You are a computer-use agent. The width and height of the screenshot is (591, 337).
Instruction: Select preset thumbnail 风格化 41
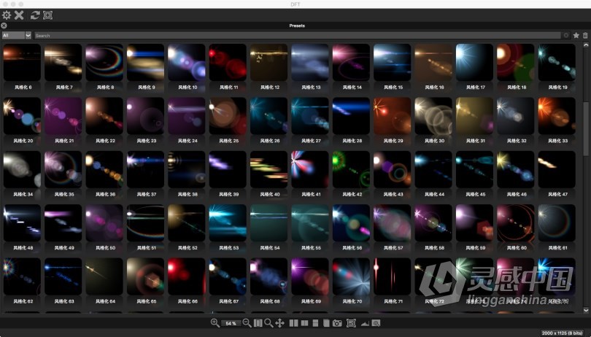310,169
